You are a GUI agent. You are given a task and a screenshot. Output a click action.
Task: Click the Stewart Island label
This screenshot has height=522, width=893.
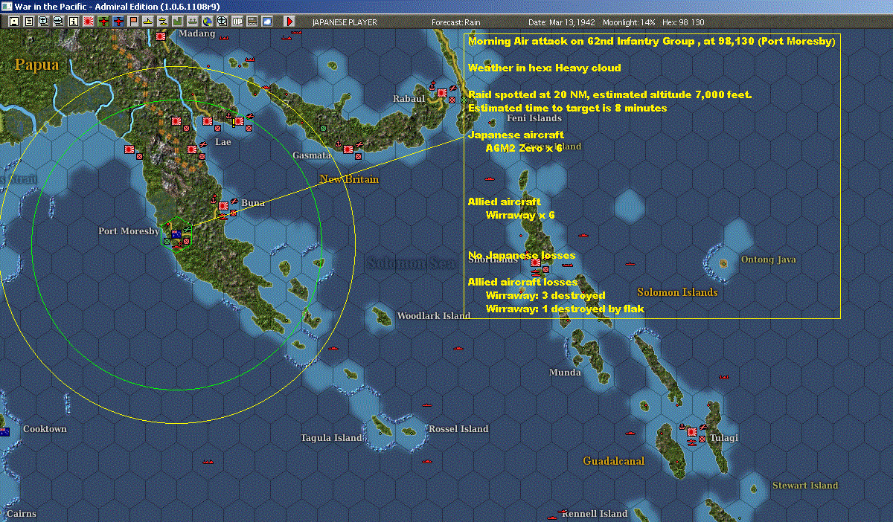805,486
